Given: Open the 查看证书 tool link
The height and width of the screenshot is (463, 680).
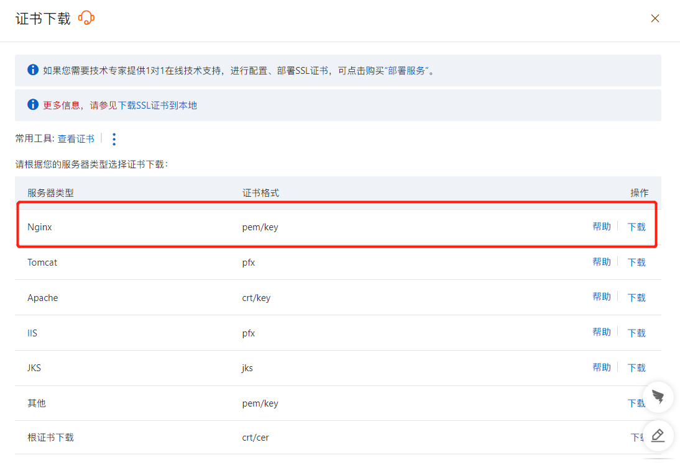Looking at the screenshot, I should 76,139.
